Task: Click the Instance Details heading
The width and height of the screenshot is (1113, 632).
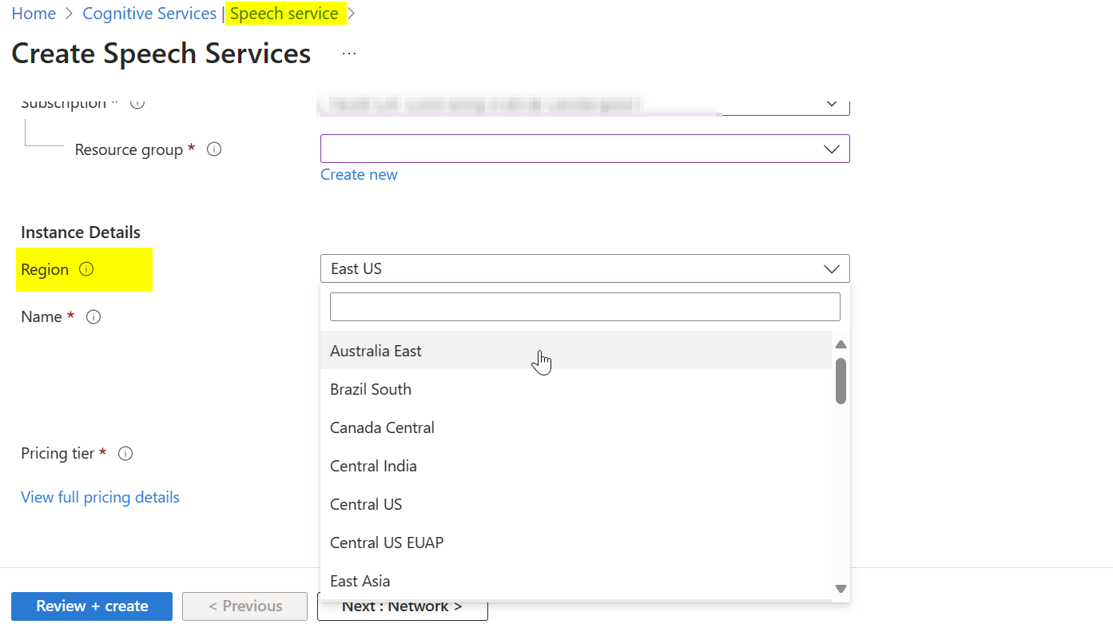Action: pos(81,233)
